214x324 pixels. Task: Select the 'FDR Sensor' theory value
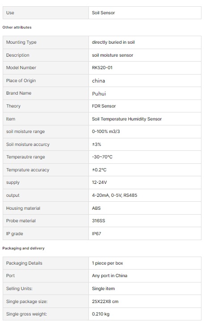104,106
